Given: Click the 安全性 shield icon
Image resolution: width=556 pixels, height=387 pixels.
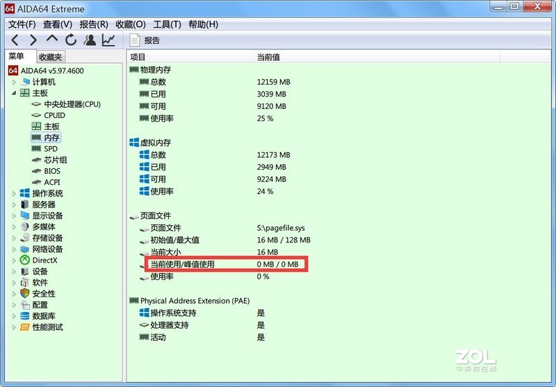Looking at the screenshot, I should point(25,293).
